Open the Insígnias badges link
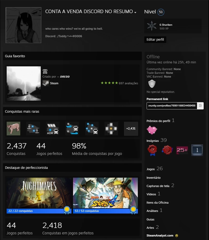Image resolution: width=209 pixels, height=240 pixels. click(x=152, y=141)
